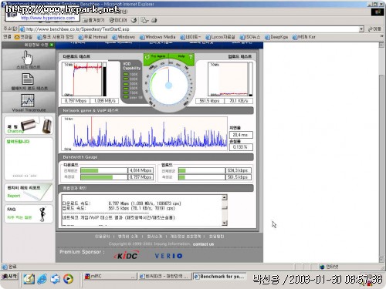
Task: Click the address bar URL field
Action: 189,29
